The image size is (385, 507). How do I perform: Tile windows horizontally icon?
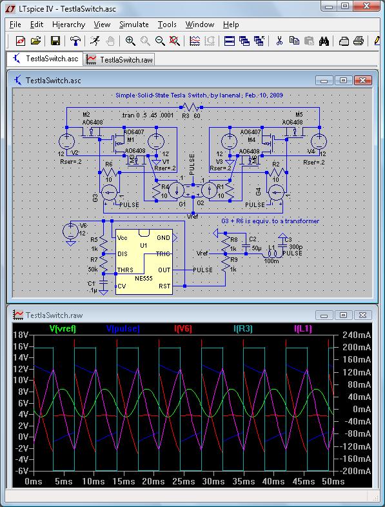point(230,41)
